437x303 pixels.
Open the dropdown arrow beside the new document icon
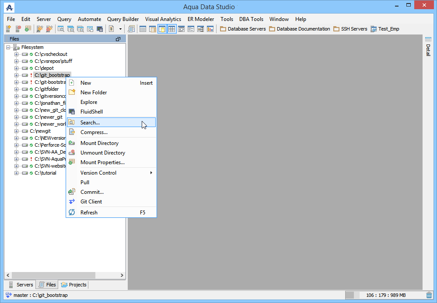tap(120, 29)
